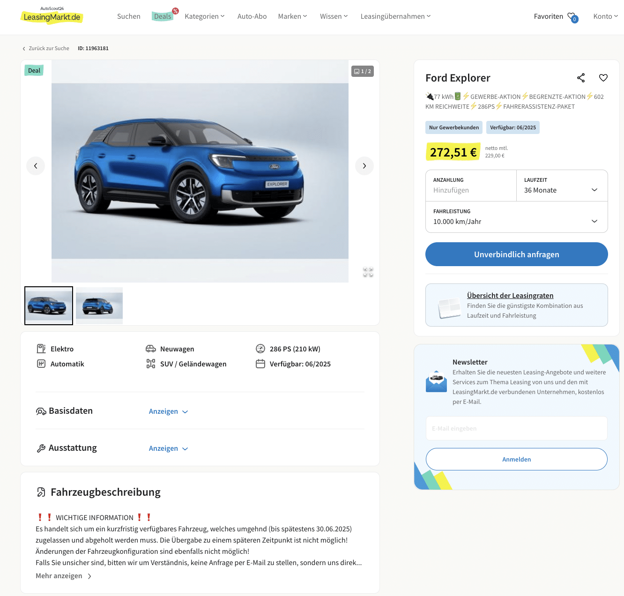Click the Automatik gearbox icon
This screenshot has height=596, width=624.
[x=41, y=364]
